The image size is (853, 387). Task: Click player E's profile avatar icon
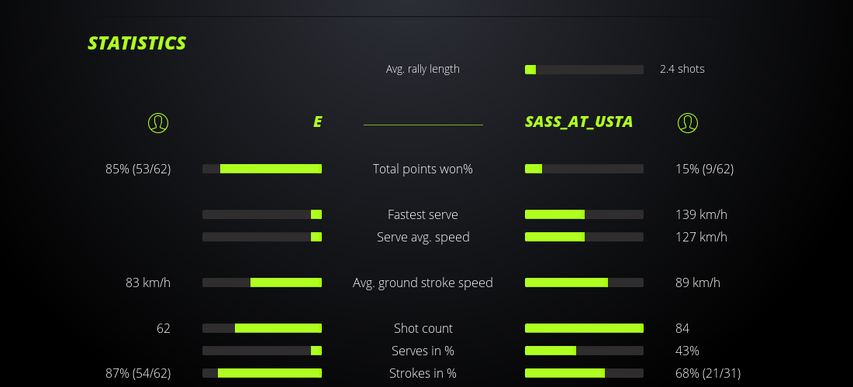click(x=157, y=122)
